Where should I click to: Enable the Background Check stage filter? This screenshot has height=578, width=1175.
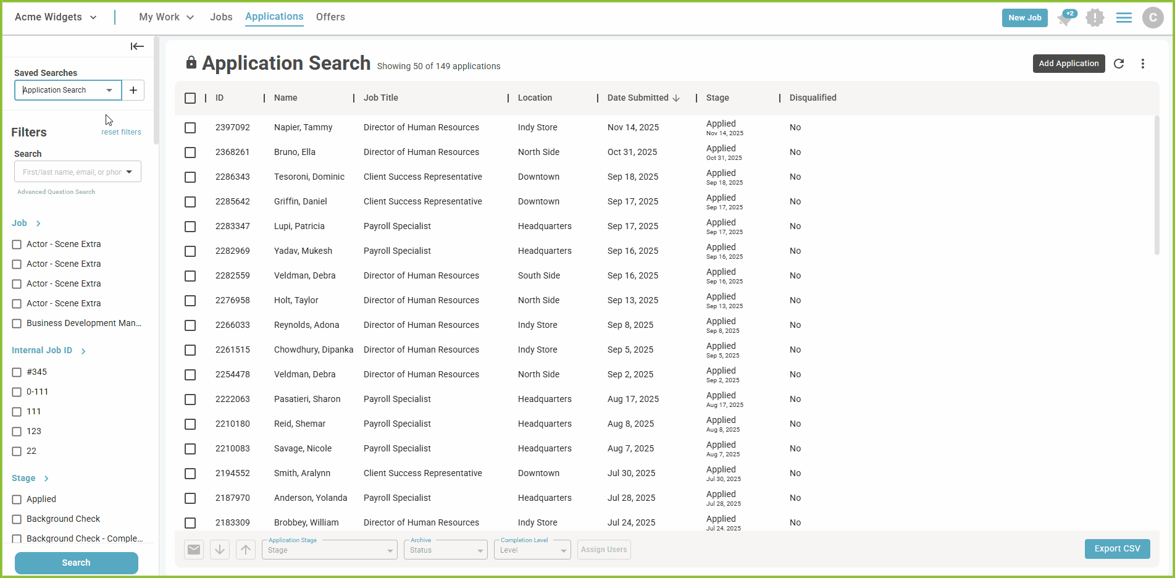pyautogui.click(x=17, y=519)
